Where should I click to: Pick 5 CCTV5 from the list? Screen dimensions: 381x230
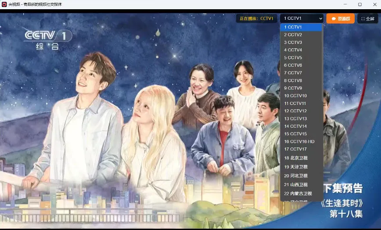point(301,57)
